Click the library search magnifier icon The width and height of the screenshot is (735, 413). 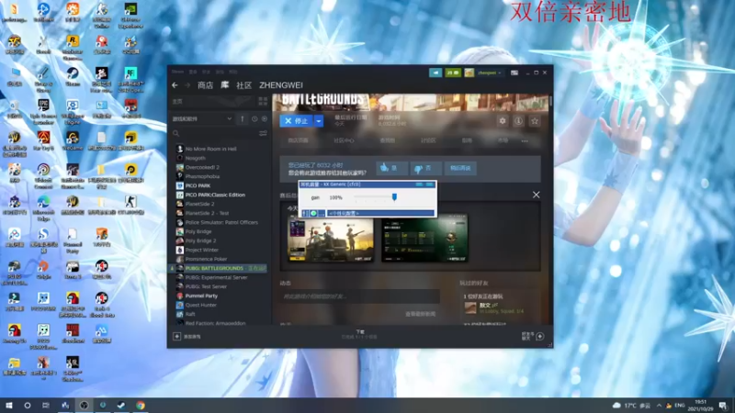click(x=176, y=133)
